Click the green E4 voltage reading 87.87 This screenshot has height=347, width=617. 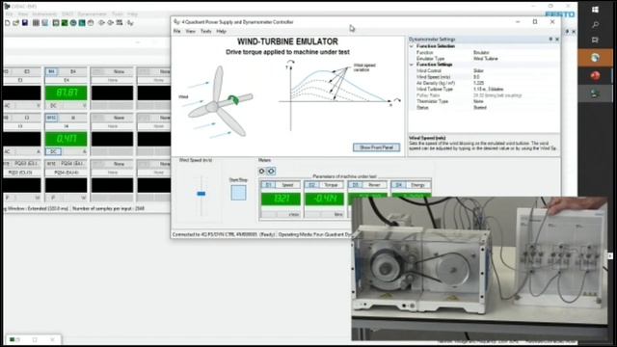point(67,93)
